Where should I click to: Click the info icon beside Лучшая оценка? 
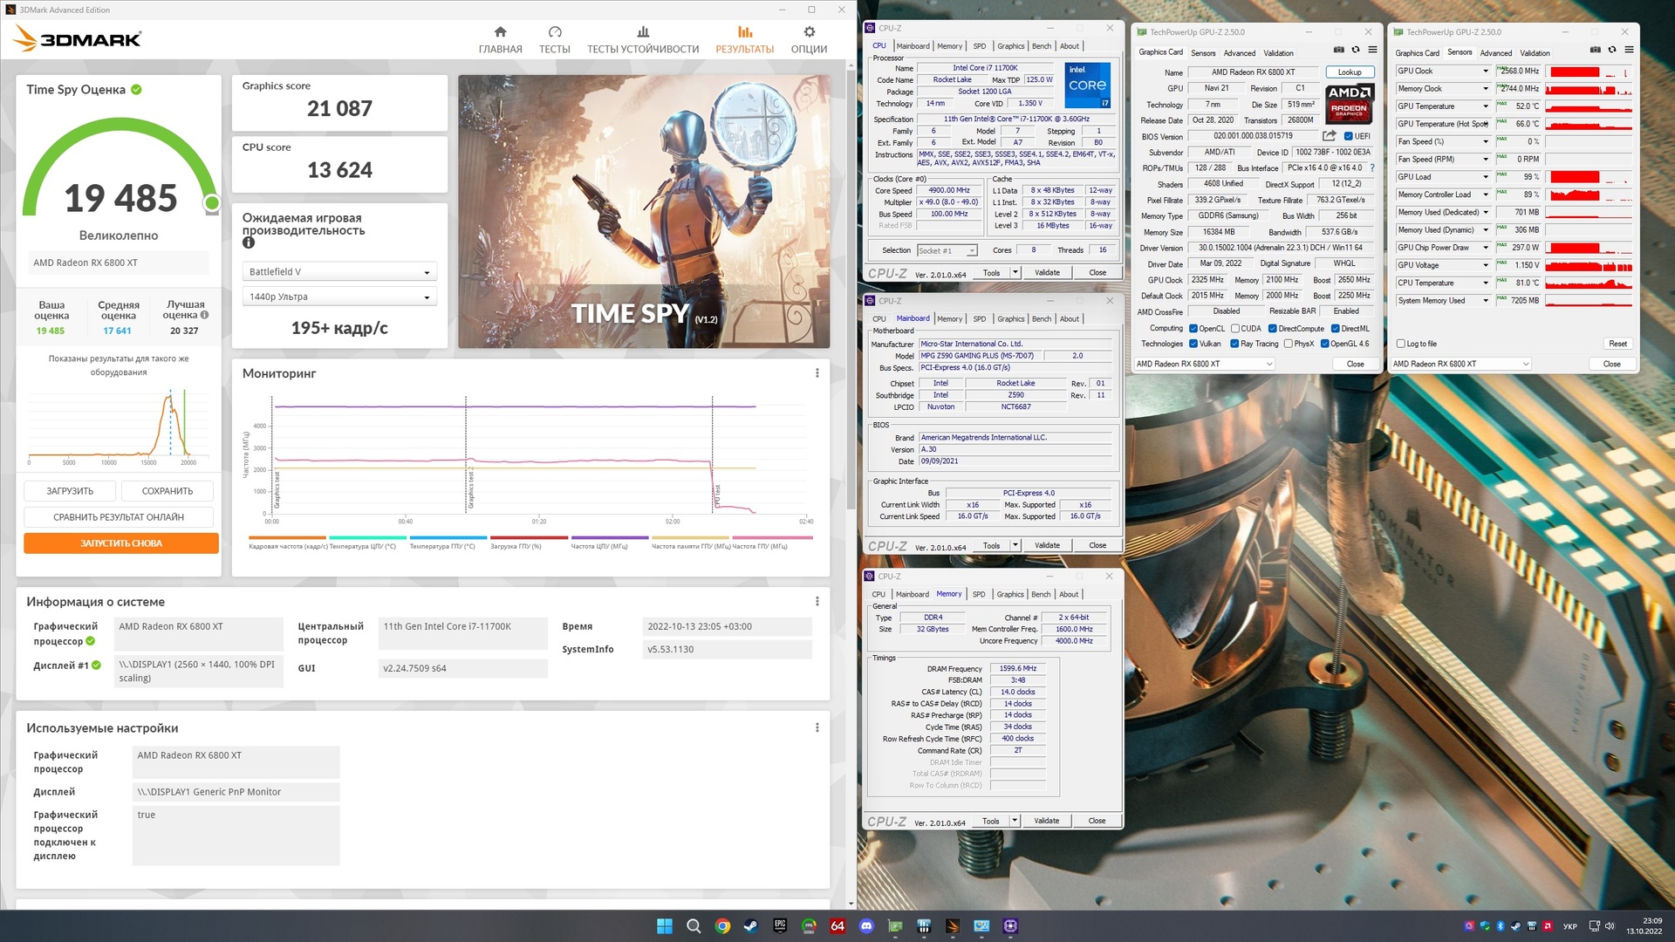tap(204, 316)
